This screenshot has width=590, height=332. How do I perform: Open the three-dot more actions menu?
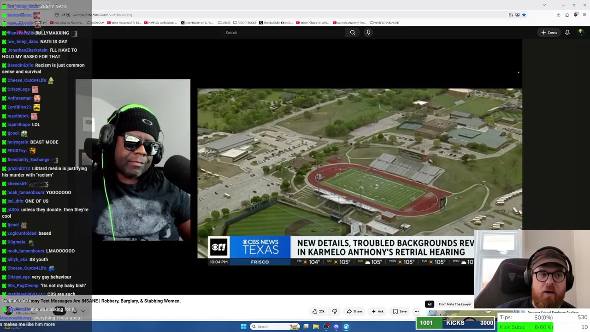coord(417,311)
